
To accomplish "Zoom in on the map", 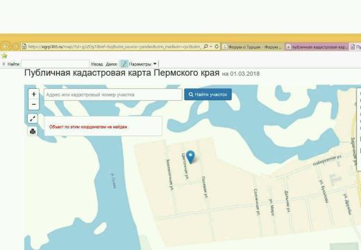I will (34, 94).
